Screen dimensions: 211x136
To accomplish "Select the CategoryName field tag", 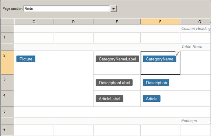I will (160, 59).
